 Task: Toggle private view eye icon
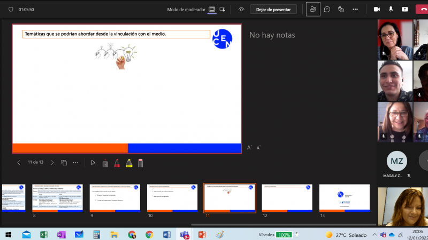tap(241, 9)
